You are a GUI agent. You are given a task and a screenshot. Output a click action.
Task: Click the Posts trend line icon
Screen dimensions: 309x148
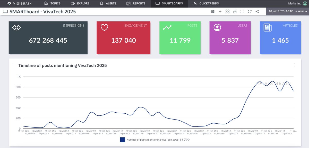[x=167, y=27]
